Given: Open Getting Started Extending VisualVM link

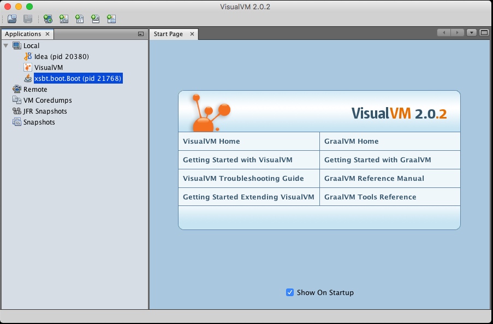Looking at the screenshot, I should [248, 197].
